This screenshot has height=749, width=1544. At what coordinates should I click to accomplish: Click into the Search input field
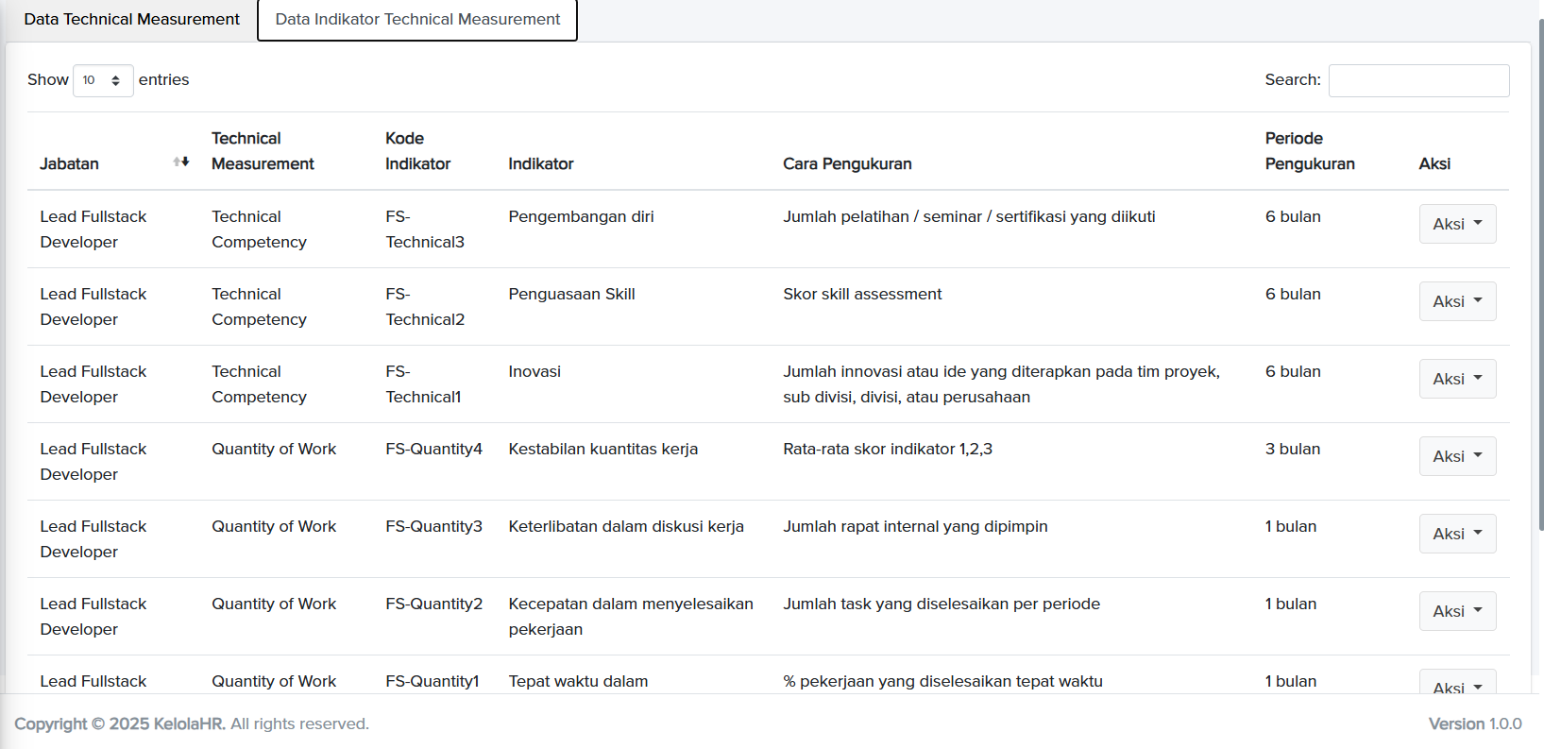tap(1417, 80)
